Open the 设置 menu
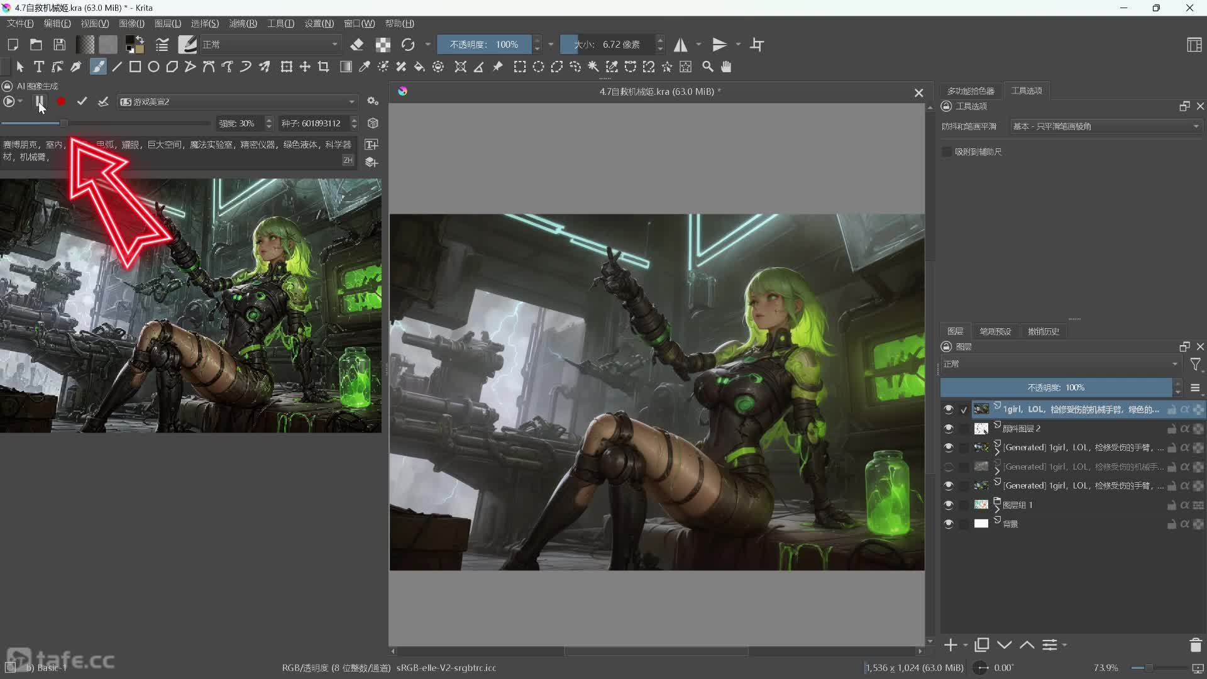The image size is (1207, 679). [x=319, y=23]
